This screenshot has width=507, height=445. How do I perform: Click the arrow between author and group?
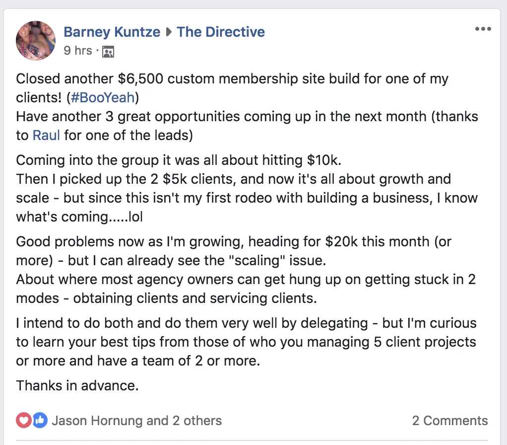[169, 33]
